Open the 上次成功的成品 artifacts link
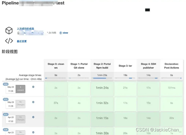This screenshot has height=135, width=186. click(25, 28)
